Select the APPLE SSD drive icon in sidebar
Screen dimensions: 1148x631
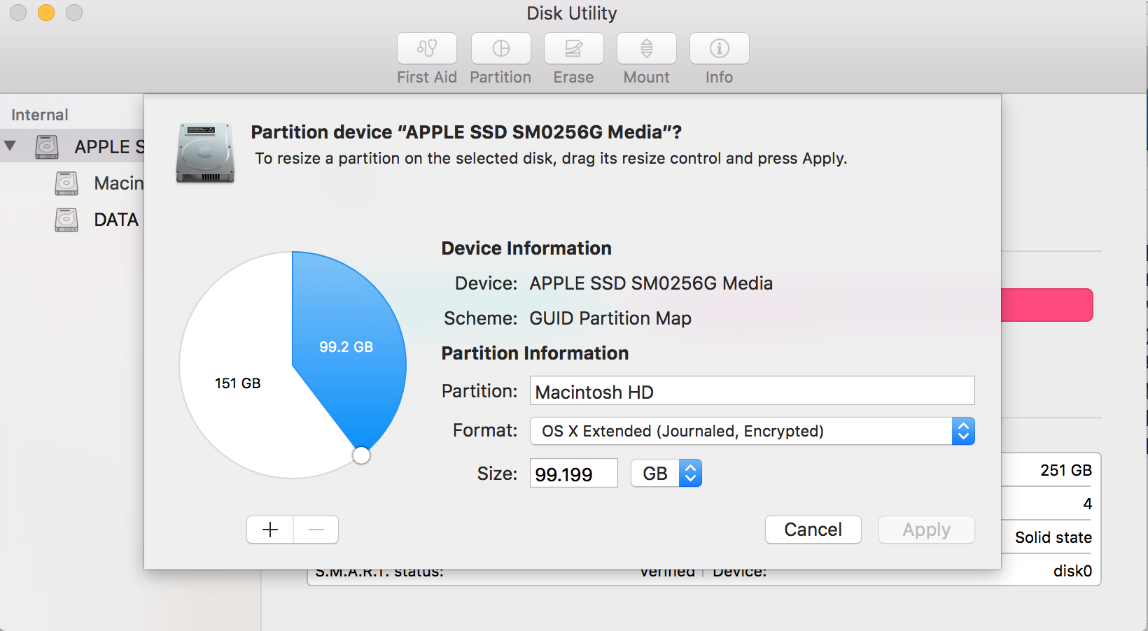coord(47,147)
